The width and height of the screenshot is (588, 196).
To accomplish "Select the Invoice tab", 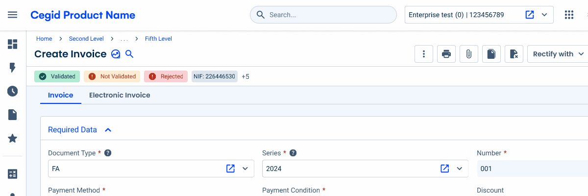I will pyautogui.click(x=60, y=95).
